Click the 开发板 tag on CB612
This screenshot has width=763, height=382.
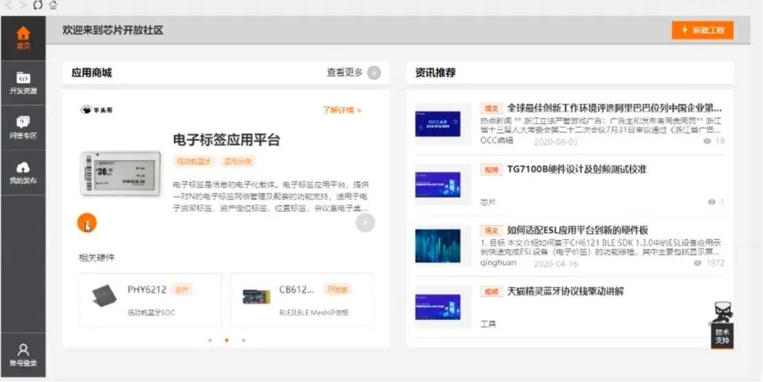click(337, 290)
